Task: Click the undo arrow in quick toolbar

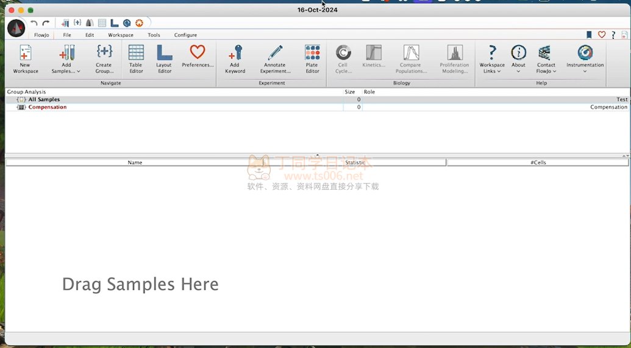Action: pos(34,23)
